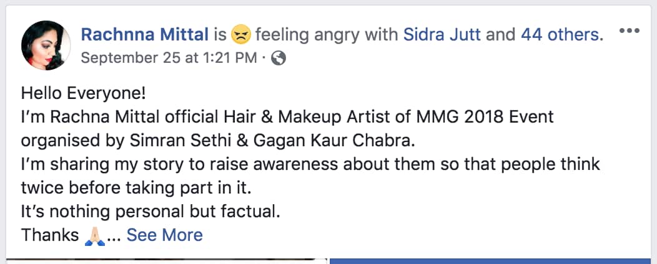Click the 'sharing my story to raise awareness' line
This screenshot has height=264, width=657.
[x=310, y=164]
